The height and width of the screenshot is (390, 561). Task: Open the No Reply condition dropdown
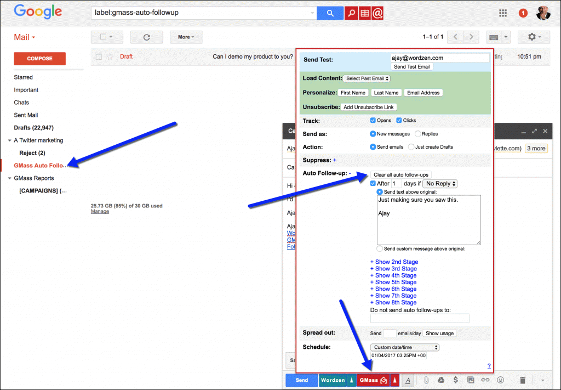[x=440, y=184]
